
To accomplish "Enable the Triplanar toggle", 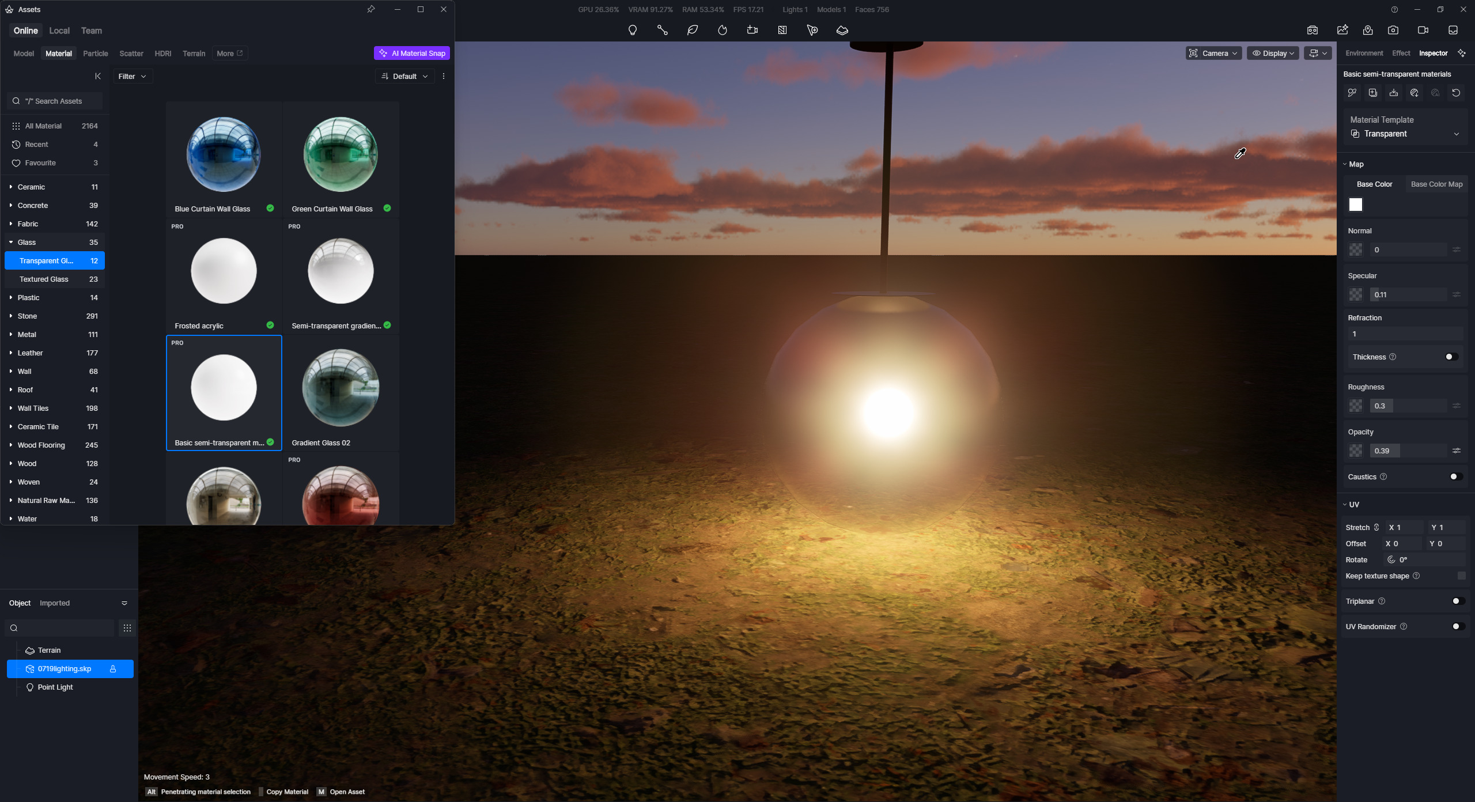I will click(1458, 601).
